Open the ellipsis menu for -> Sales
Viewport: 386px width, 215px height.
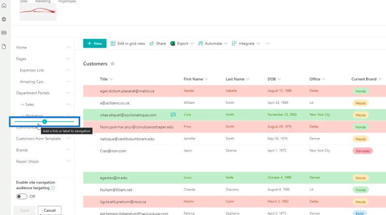tap(68, 104)
